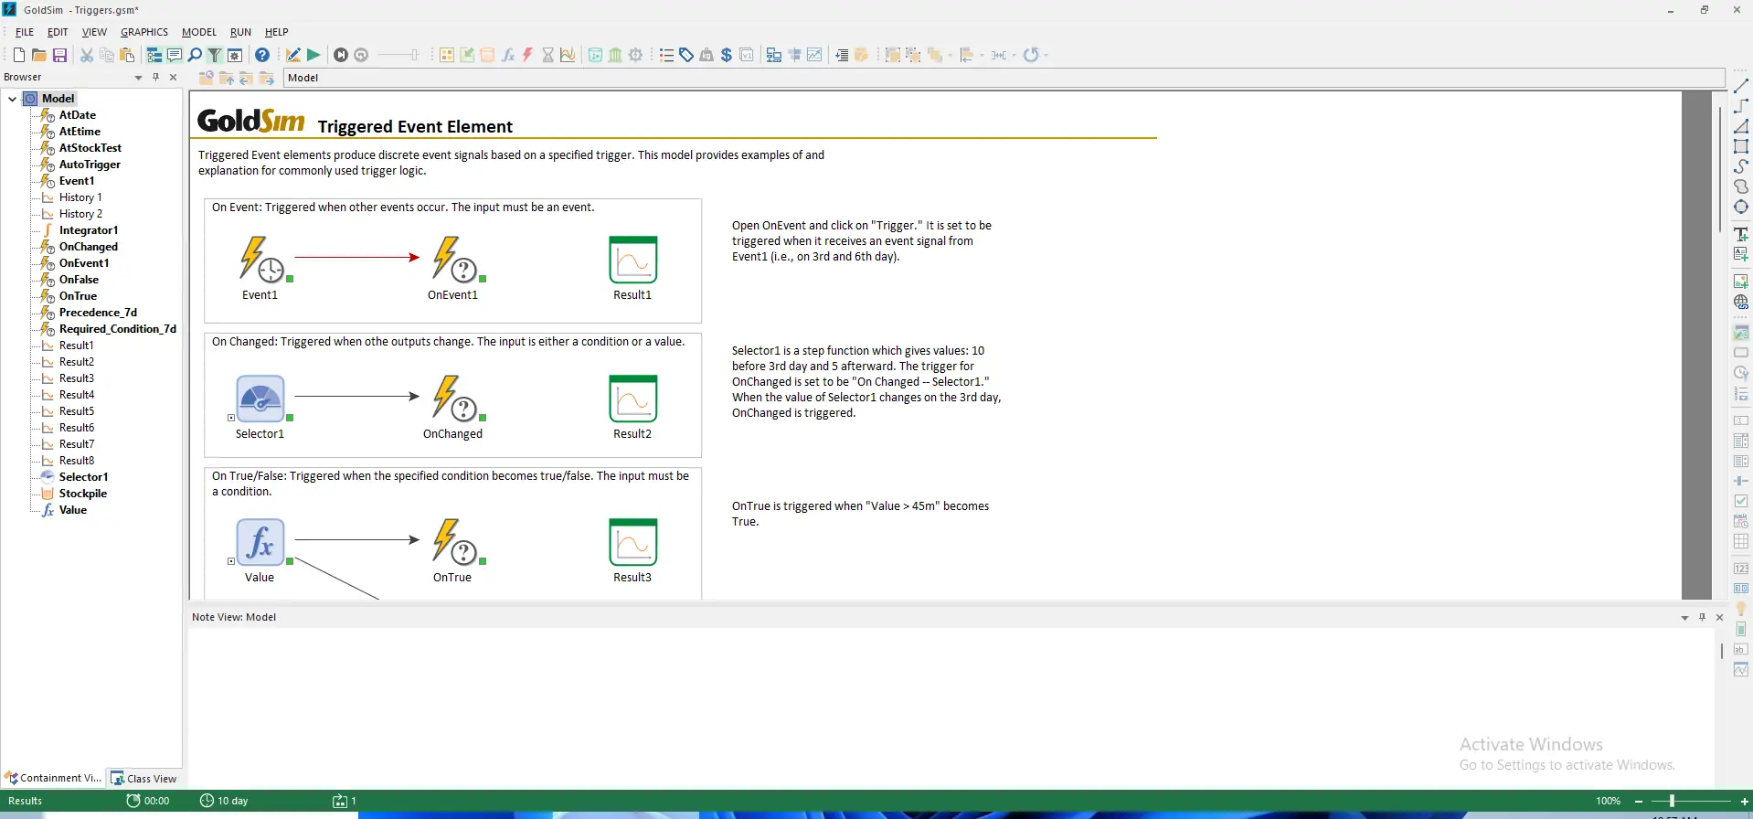Open the Currencies dollar sign icon
Image resolution: width=1753 pixels, height=819 pixels.
click(x=727, y=55)
